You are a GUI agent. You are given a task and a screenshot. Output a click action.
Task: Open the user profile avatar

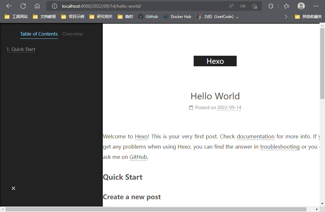[301, 6]
